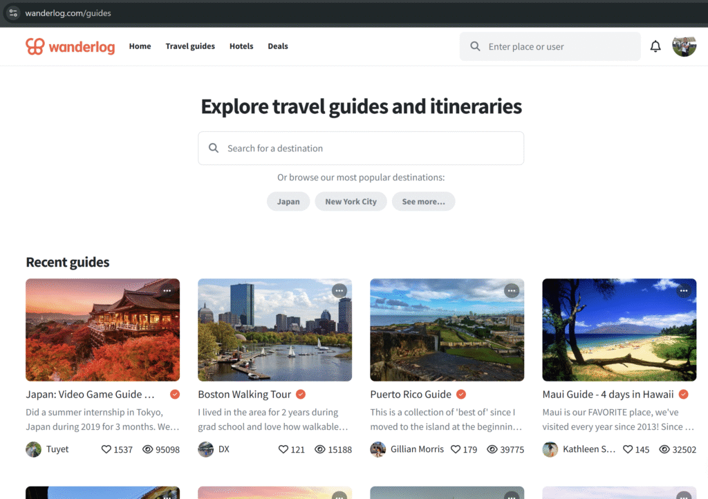Open the Puerto Rico Guide title link
This screenshot has width=708, height=499.
coord(411,395)
